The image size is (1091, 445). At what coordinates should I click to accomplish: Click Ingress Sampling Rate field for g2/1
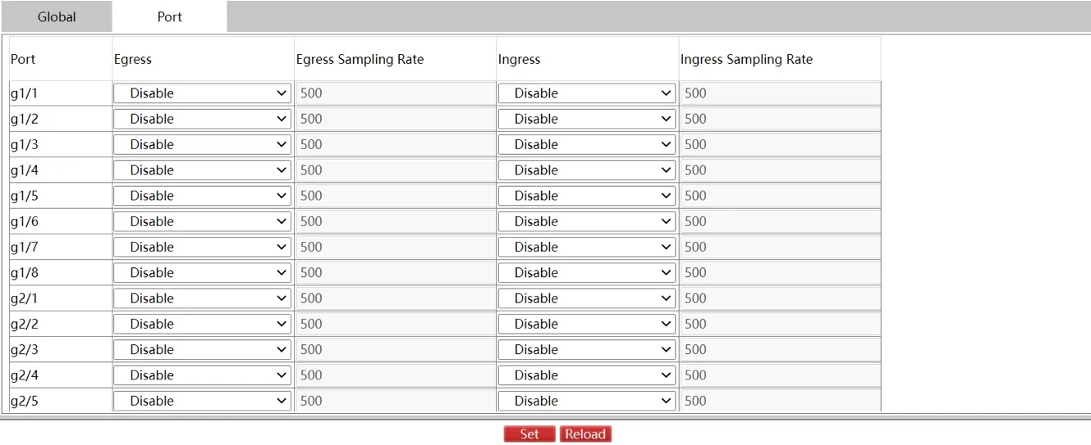click(x=780, y=298)
